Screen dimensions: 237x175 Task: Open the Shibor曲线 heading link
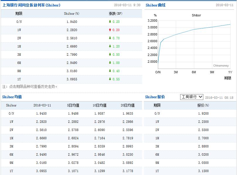(155, 5)
